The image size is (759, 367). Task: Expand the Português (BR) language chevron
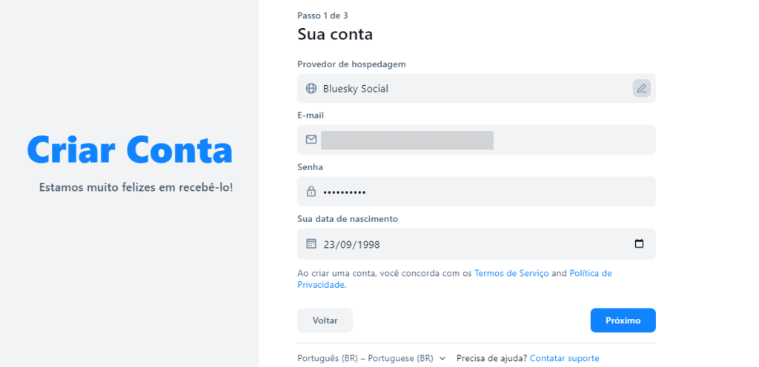(x=443, y=358)
